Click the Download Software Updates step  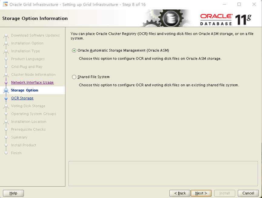tap(35, 35)
